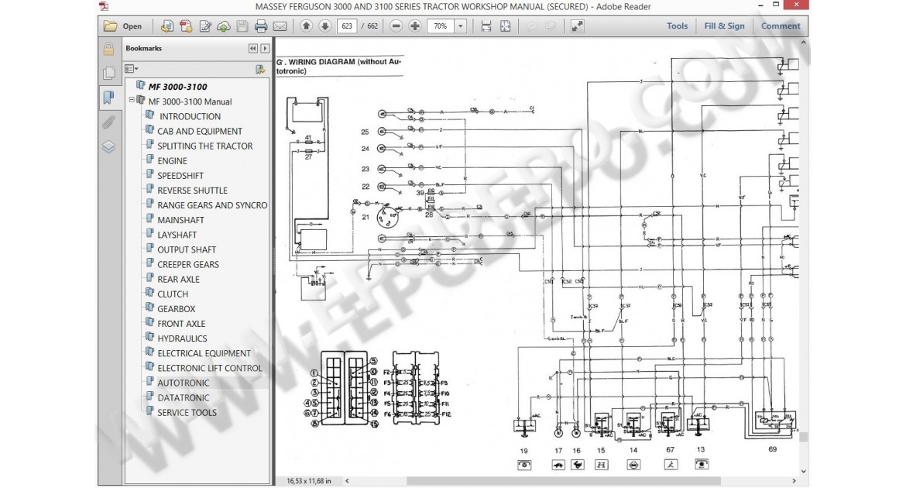
Task: Open the zoom percentage dropdown arrow
Action: (x=461, y=26)
